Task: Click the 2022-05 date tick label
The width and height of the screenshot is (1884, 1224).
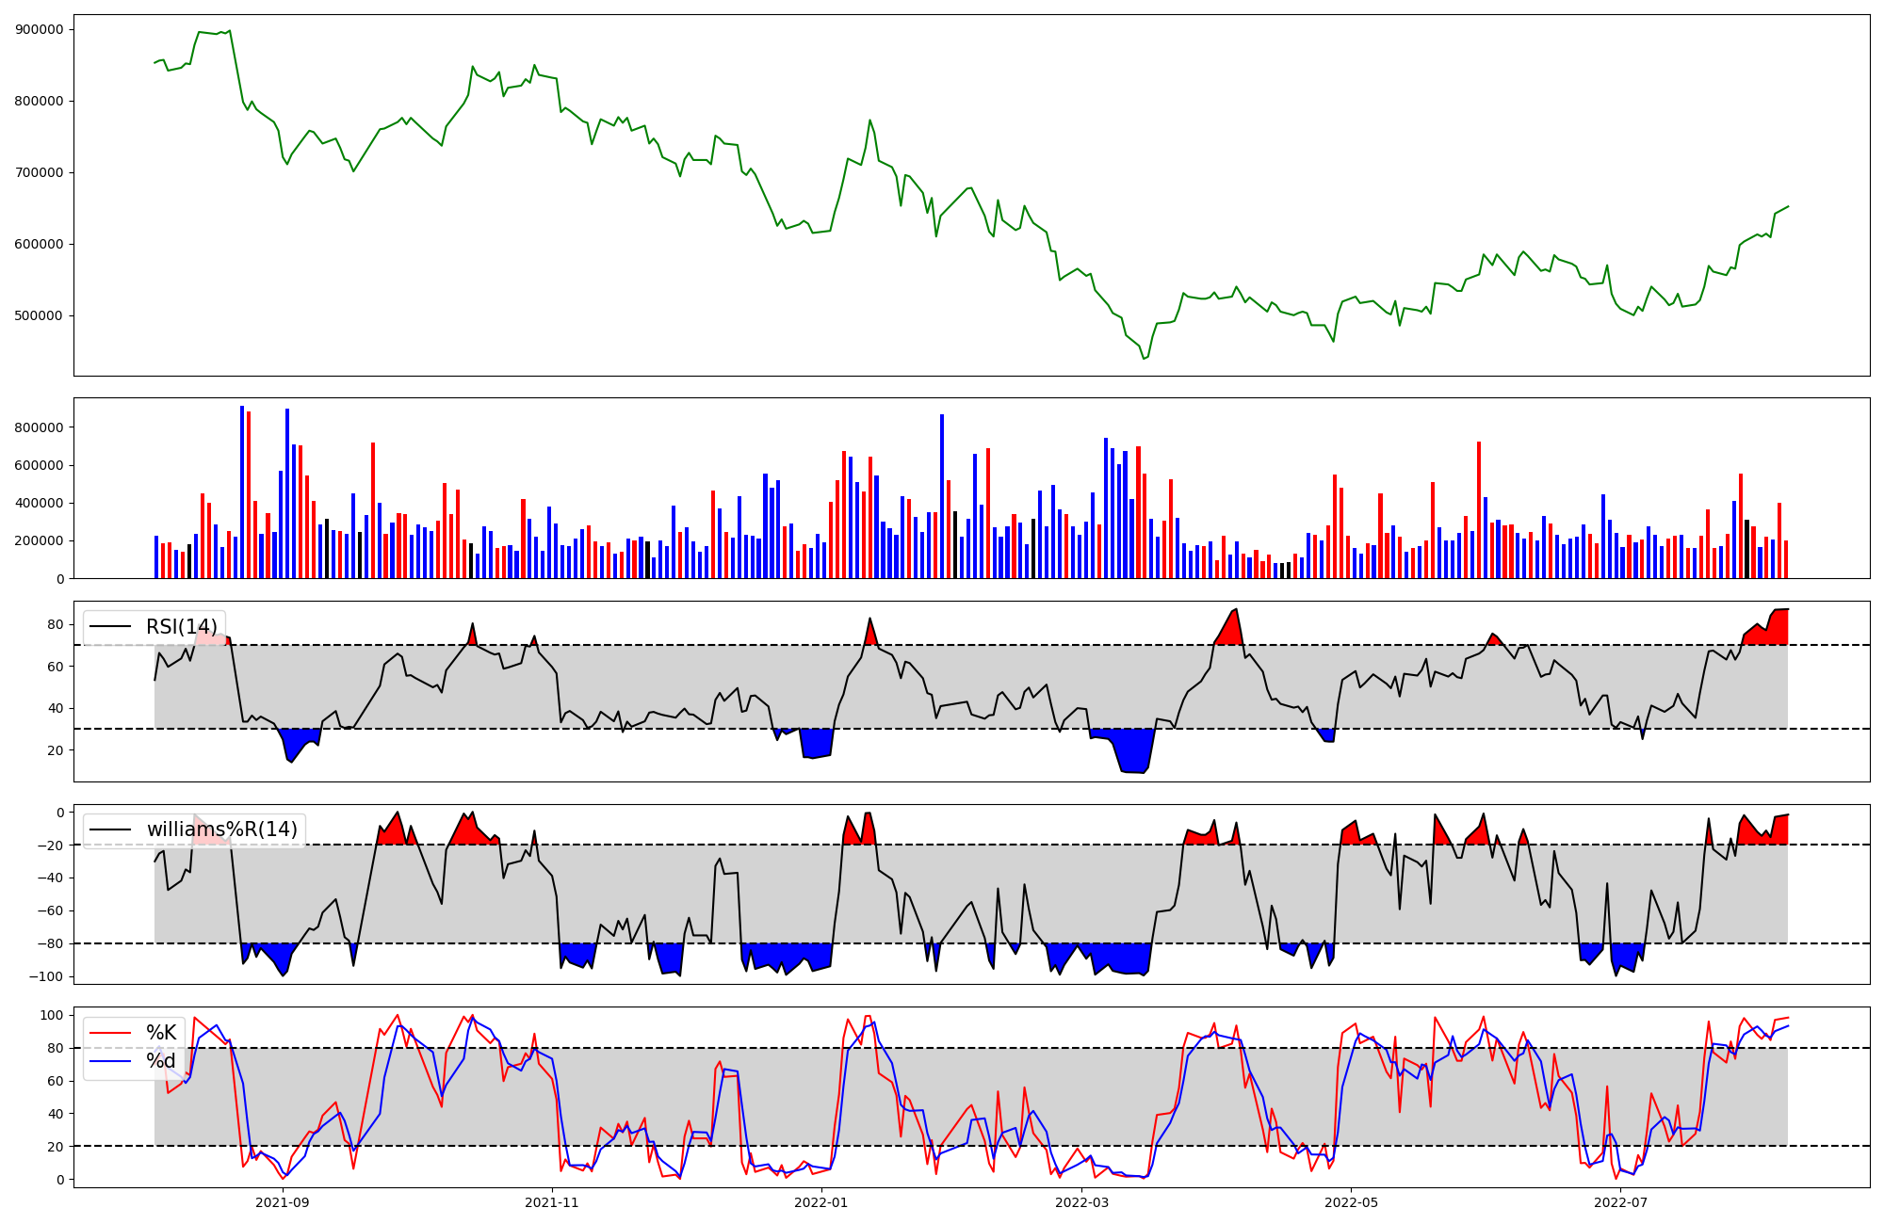Action: coord(1351,1202)
